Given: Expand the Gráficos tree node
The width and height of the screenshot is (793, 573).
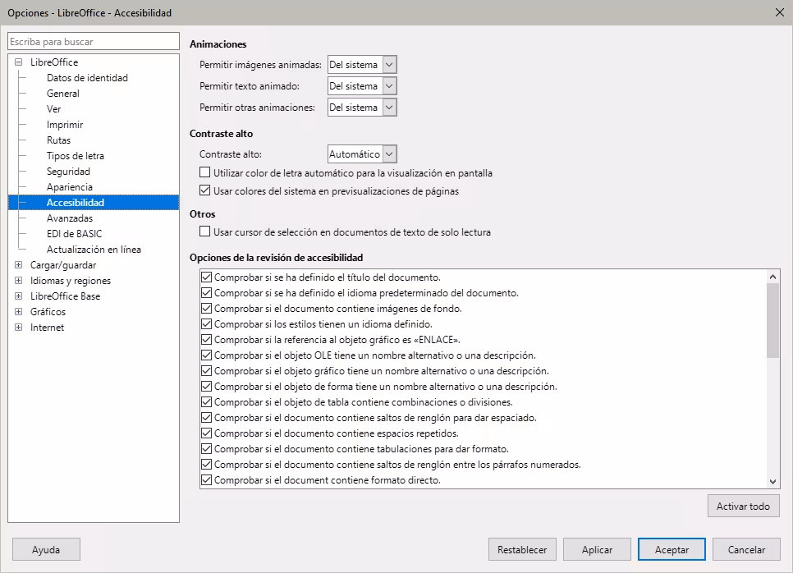Looking at the screenshot, I should pos(19,311).
